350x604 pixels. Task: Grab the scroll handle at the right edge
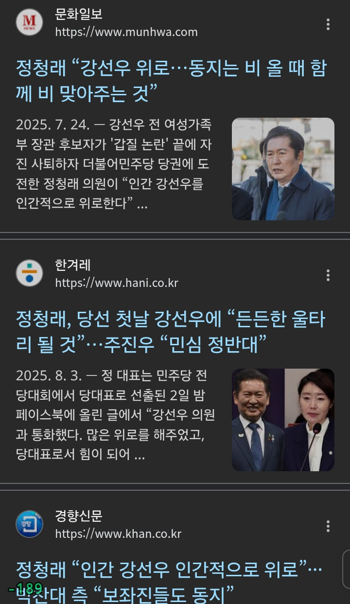pyautogui.click(x=346, y=568)
